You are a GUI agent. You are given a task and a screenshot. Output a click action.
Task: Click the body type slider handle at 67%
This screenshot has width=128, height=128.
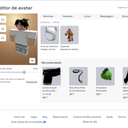coord(24,72)
